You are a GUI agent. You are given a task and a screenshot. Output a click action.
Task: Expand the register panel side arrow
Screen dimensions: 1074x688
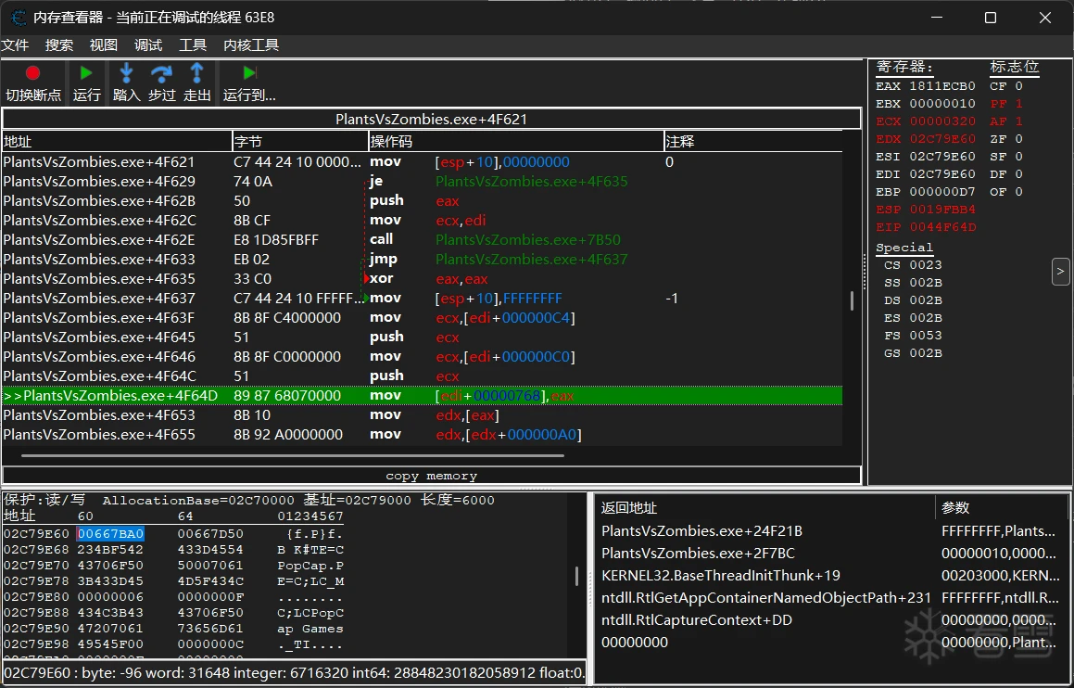pos(1060,272)
